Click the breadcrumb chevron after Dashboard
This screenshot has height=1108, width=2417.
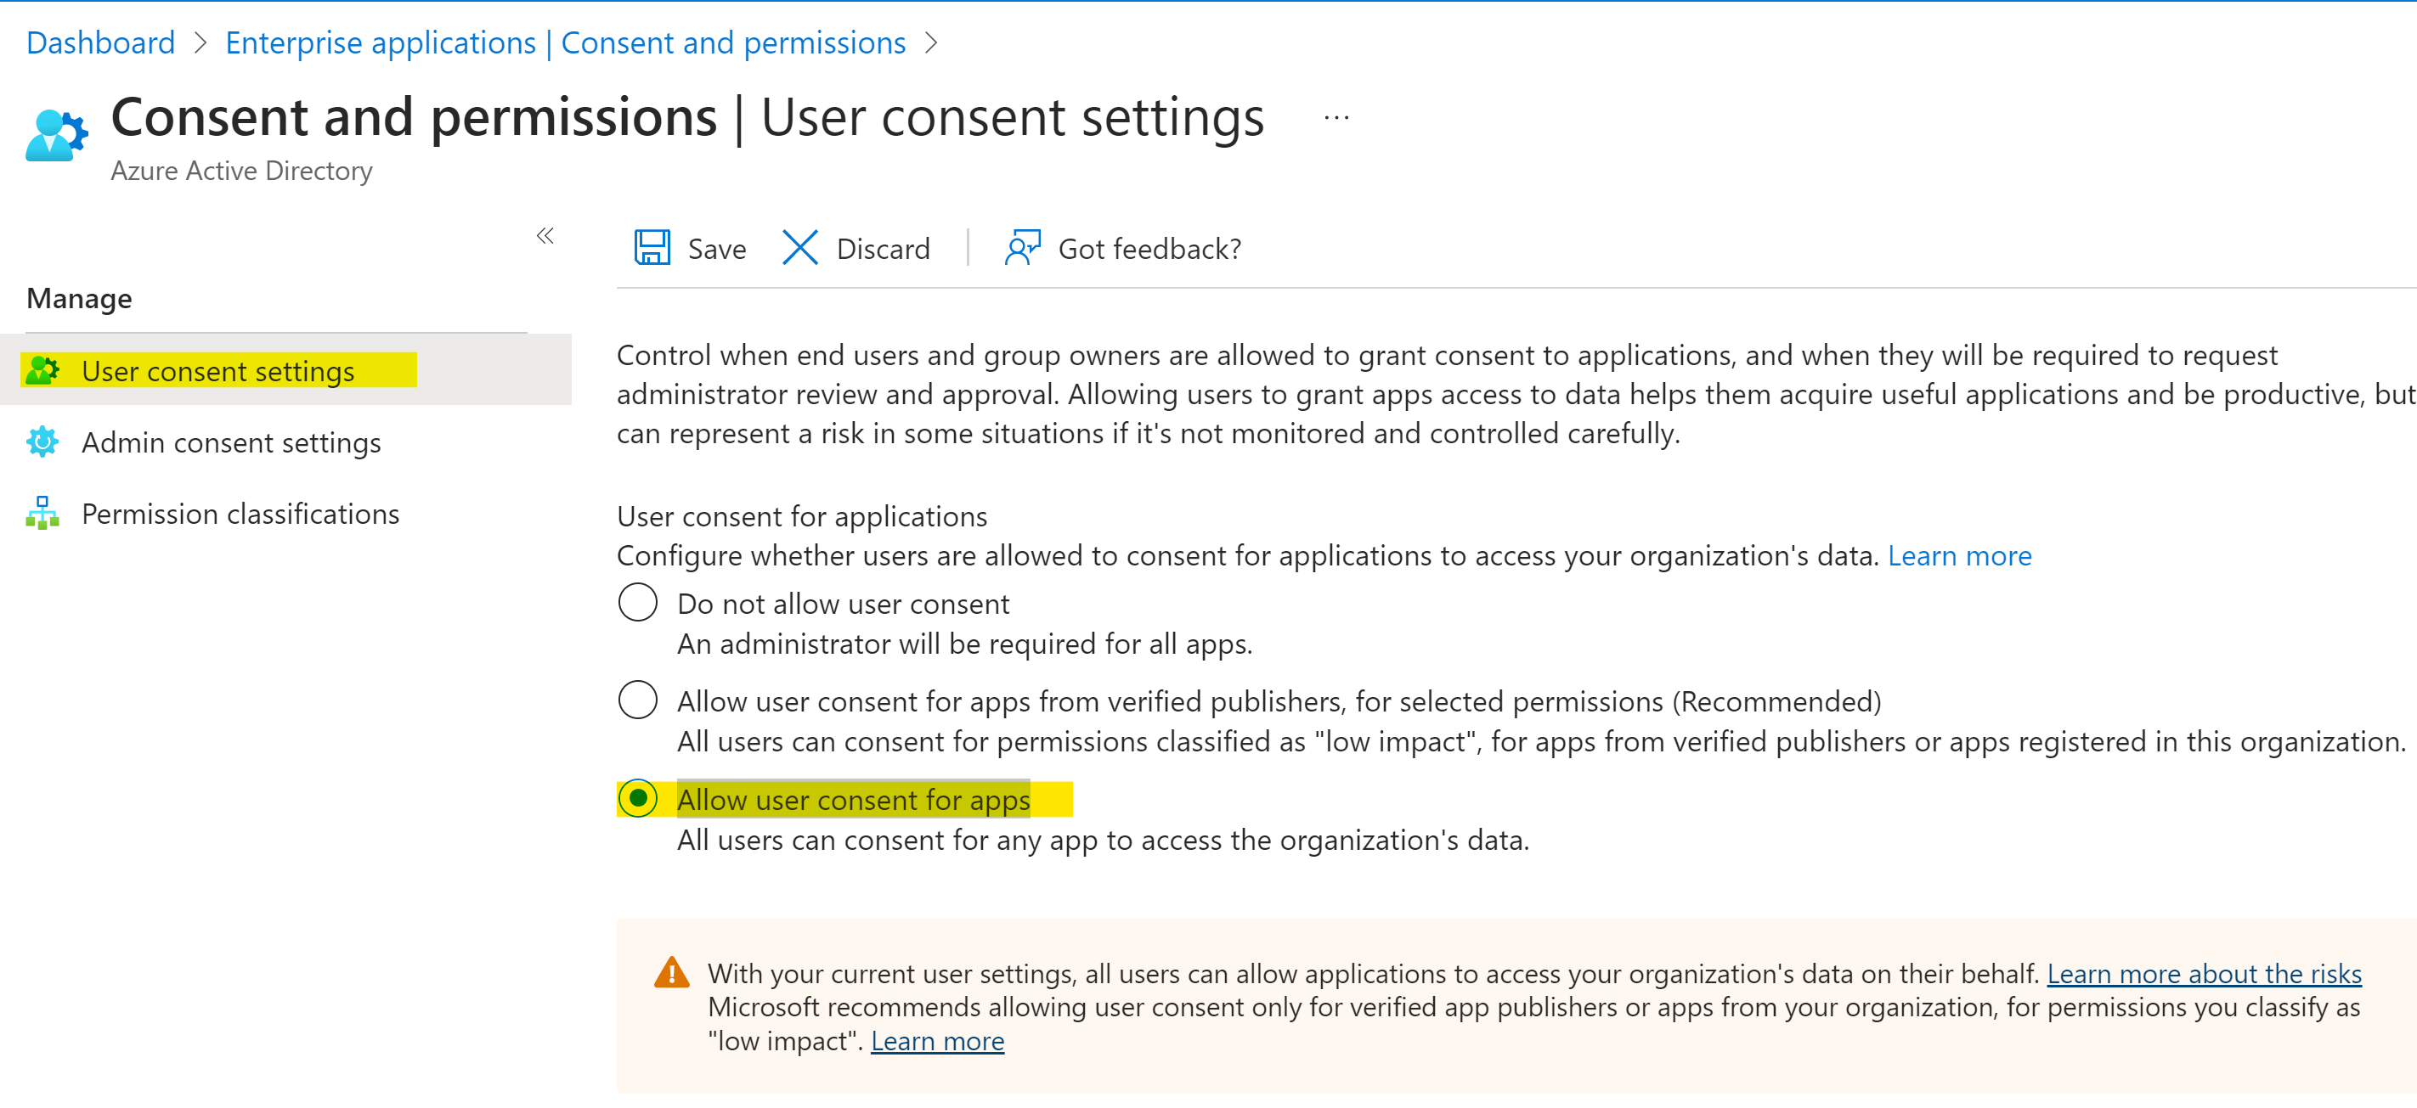tap(200, 43)
